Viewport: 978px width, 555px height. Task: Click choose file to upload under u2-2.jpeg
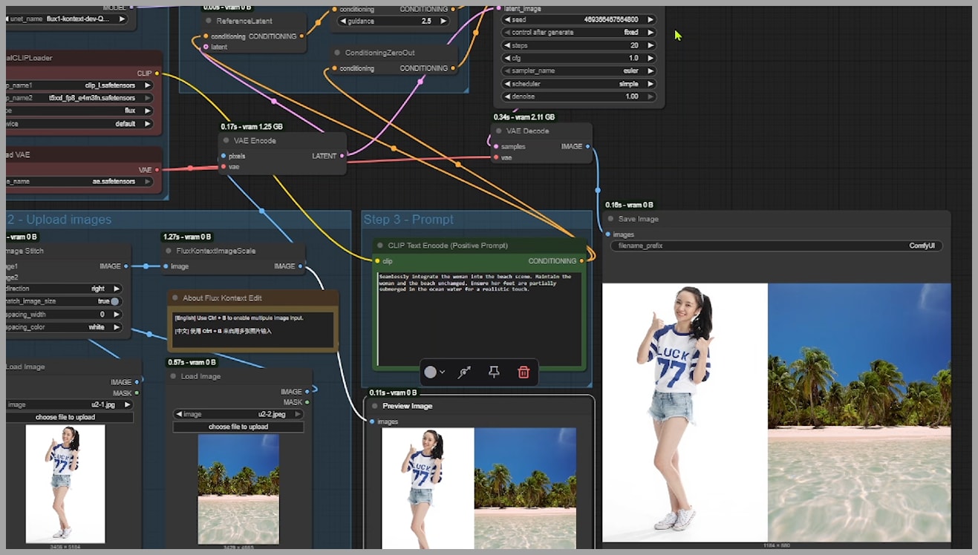coord(238,427)
